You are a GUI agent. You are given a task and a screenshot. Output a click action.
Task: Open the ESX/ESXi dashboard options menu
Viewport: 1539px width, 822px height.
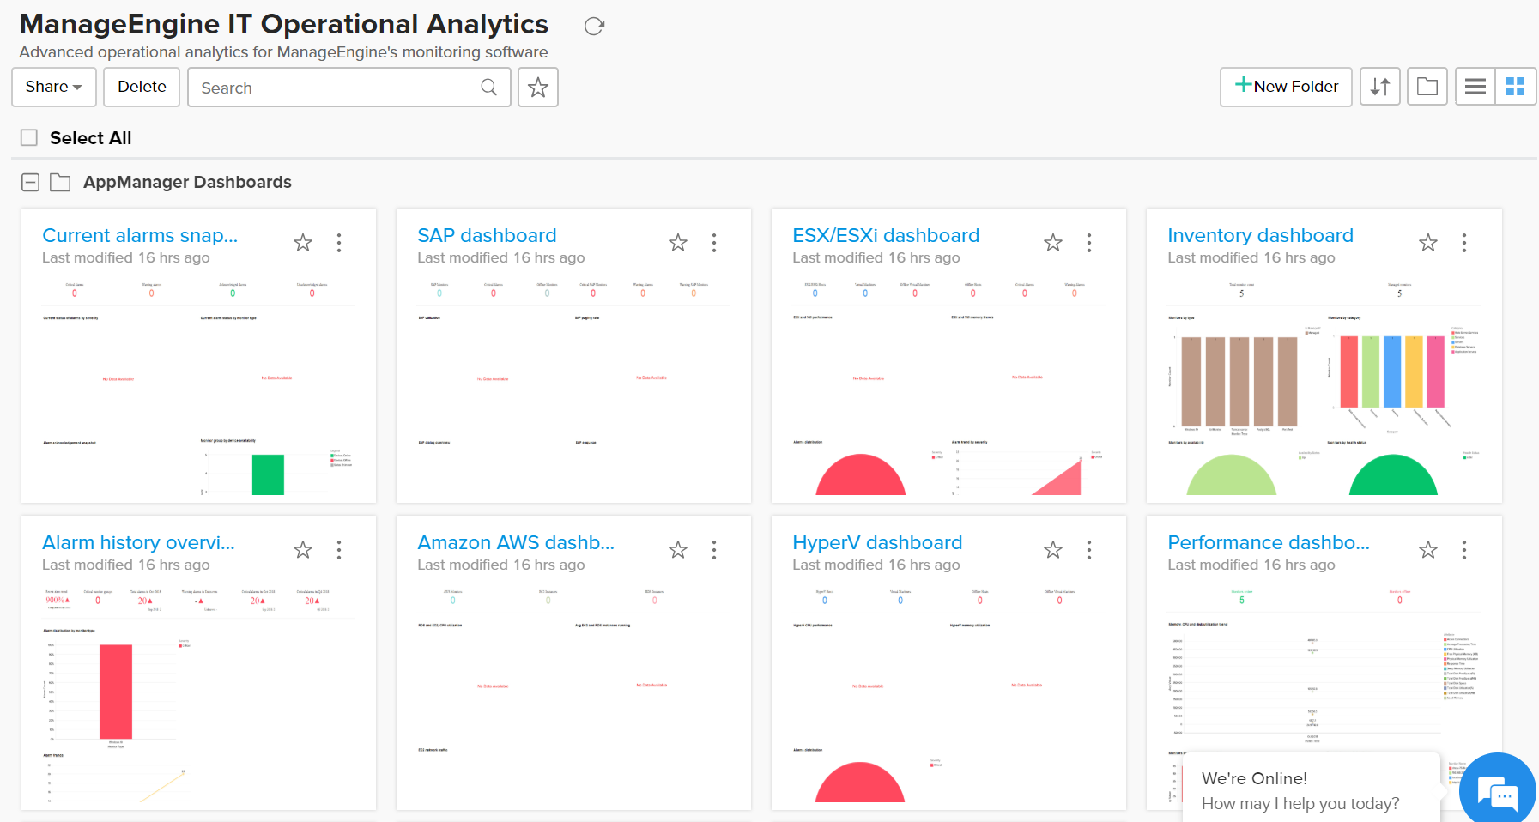tap(1089, 243)
